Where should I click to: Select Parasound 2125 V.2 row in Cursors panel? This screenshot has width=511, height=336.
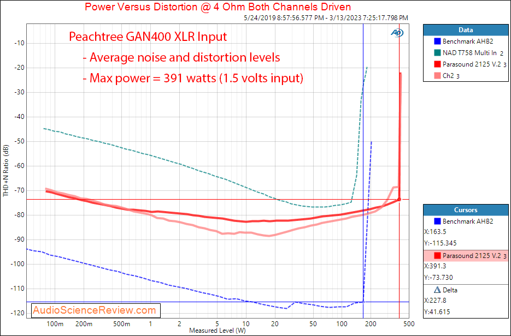click(x=466, y=256)
